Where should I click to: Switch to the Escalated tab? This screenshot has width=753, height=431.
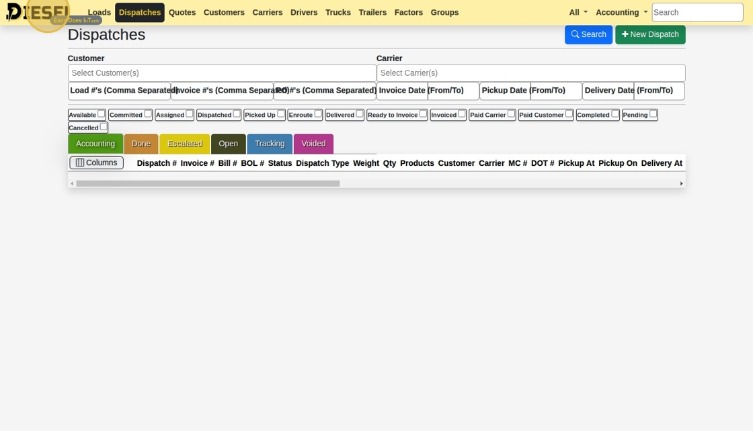pyautogui.click(x=184, y=144)
